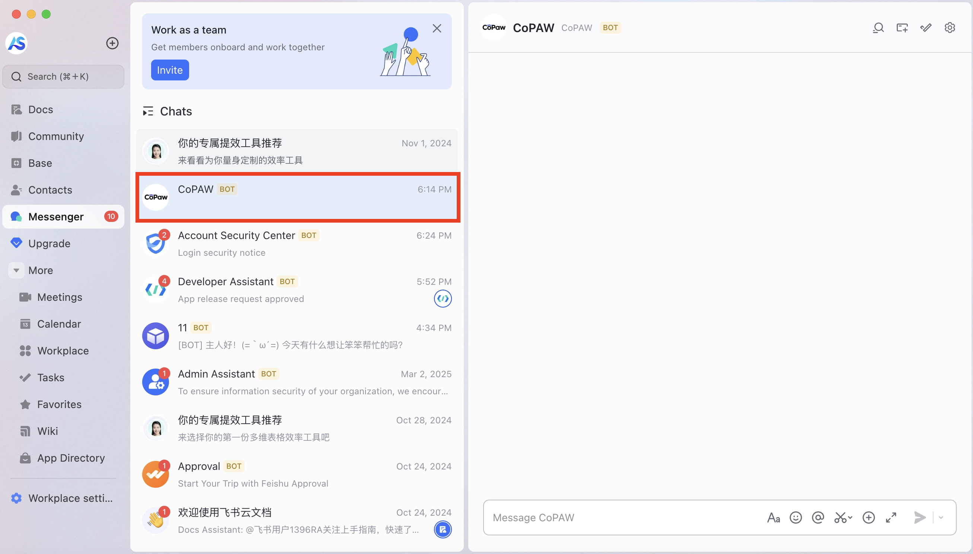Expand the message editor to full size
973x554 pixels.
point(891,518)
